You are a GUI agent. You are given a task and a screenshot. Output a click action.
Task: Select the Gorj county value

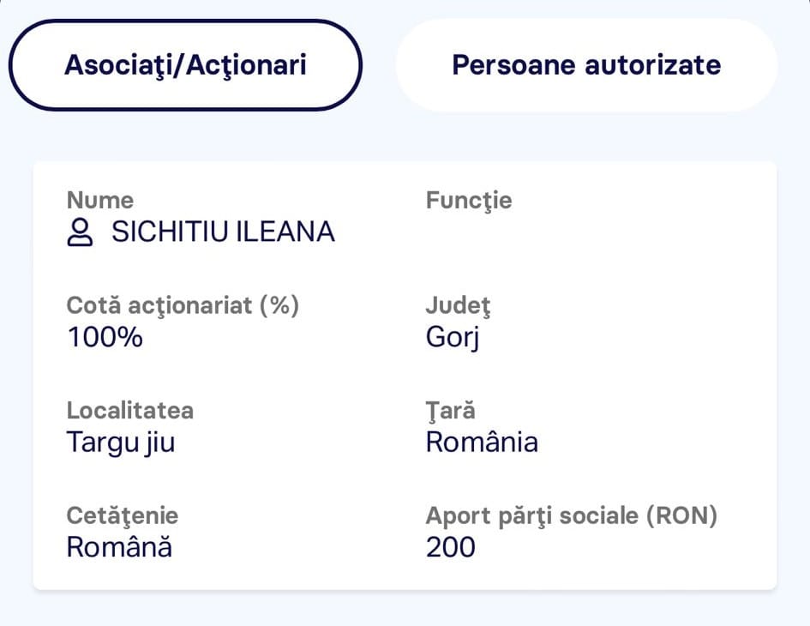[453, 338]
